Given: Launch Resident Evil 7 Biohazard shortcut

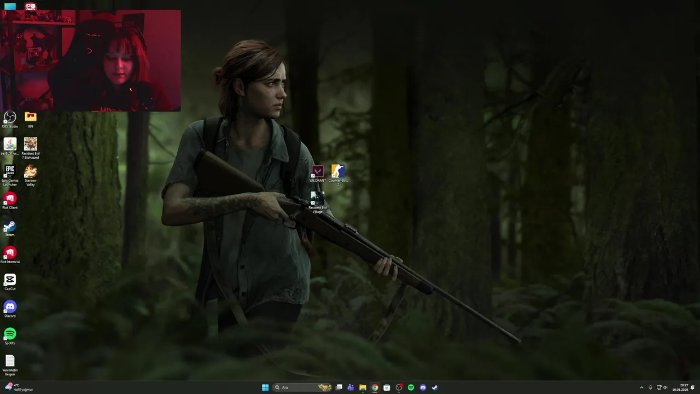Looking at the screenshot, I should (x=31, y=148).
